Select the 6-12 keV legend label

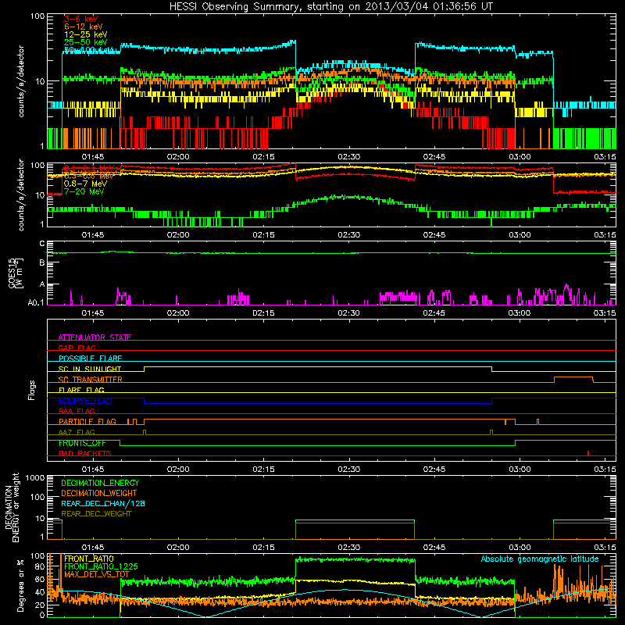(84, 27)
